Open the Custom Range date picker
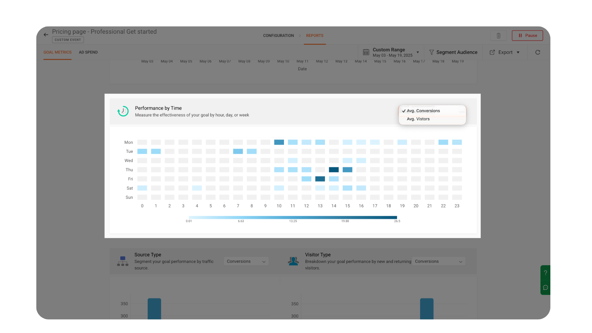The height and width of the screenshot is (333, 592). [392, 52]
